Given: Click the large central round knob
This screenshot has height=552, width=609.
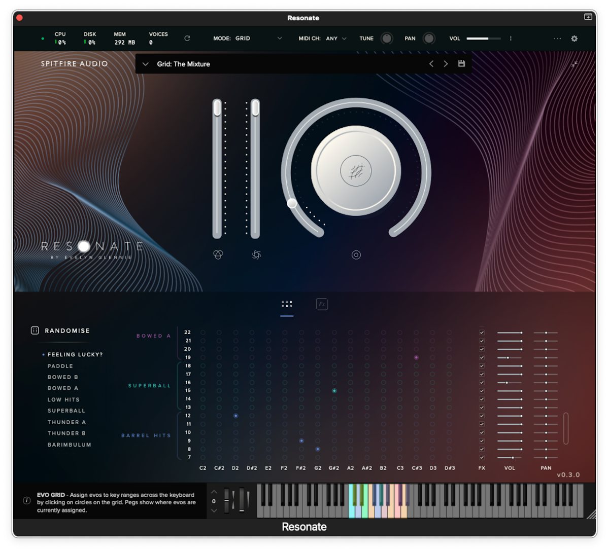Looking at the screenshot, I should click(x=356, y=171).
